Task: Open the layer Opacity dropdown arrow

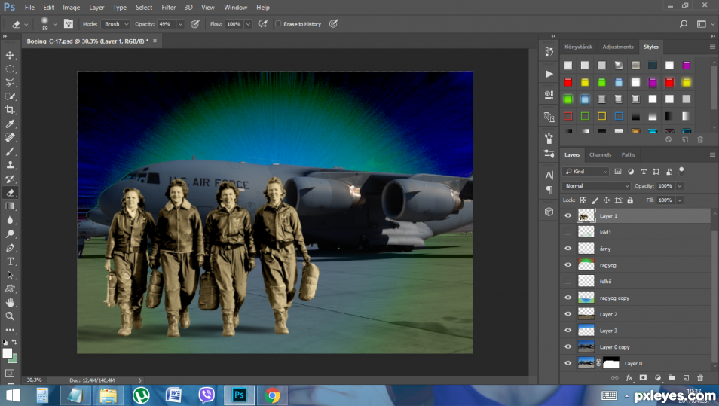Action: (680, 185)
